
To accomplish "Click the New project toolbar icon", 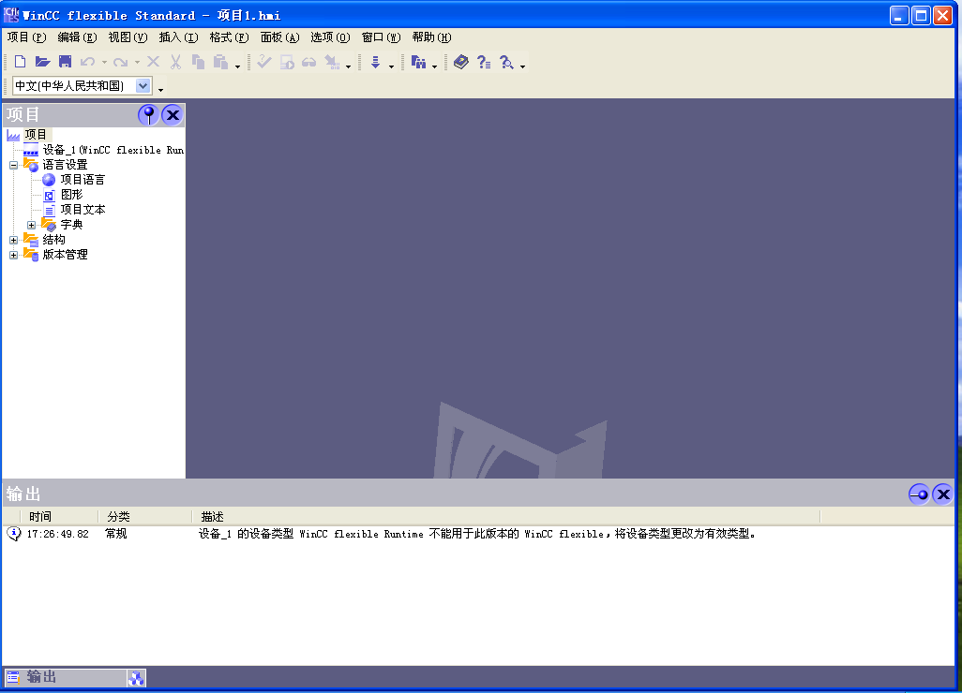I will tap(21, 62).
